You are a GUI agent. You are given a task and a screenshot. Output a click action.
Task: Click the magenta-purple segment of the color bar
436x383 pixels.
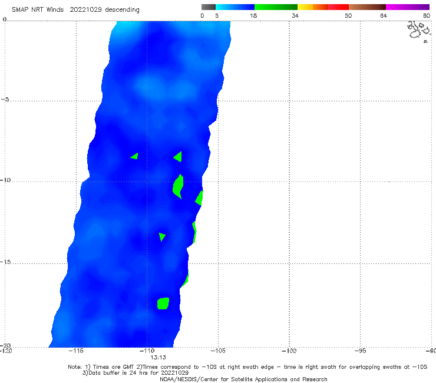point(408,7)
